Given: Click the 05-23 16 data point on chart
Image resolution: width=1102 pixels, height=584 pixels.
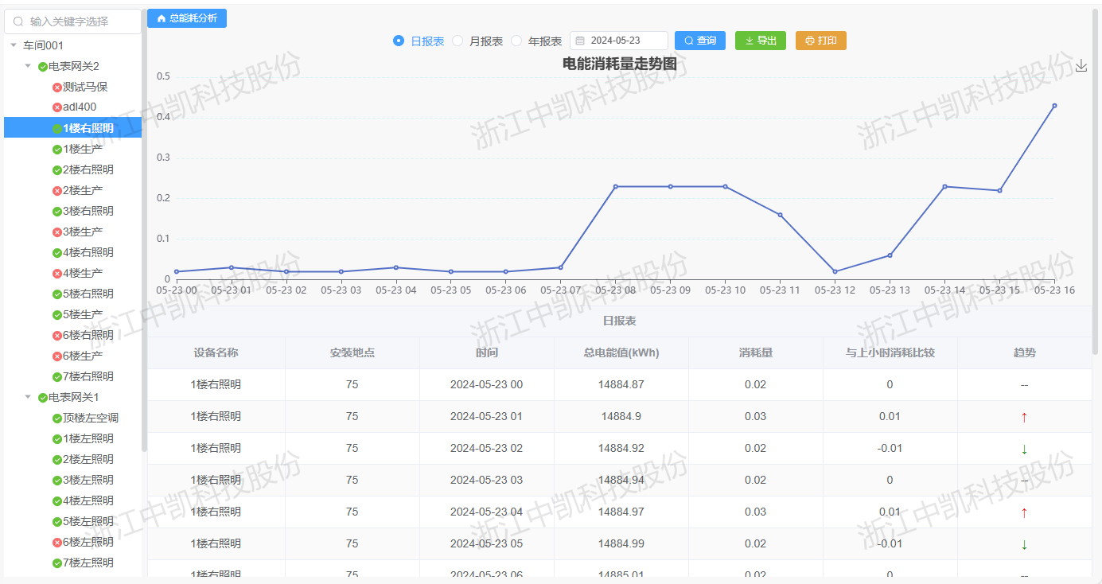Looking at the screenshot, I should click(1054, 105).
